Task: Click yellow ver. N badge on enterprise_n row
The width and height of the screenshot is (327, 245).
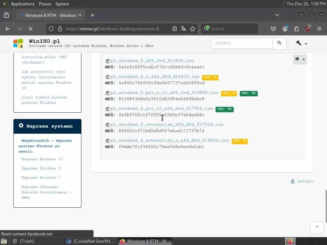Action: pyautogui.click(x=240, y=141)
